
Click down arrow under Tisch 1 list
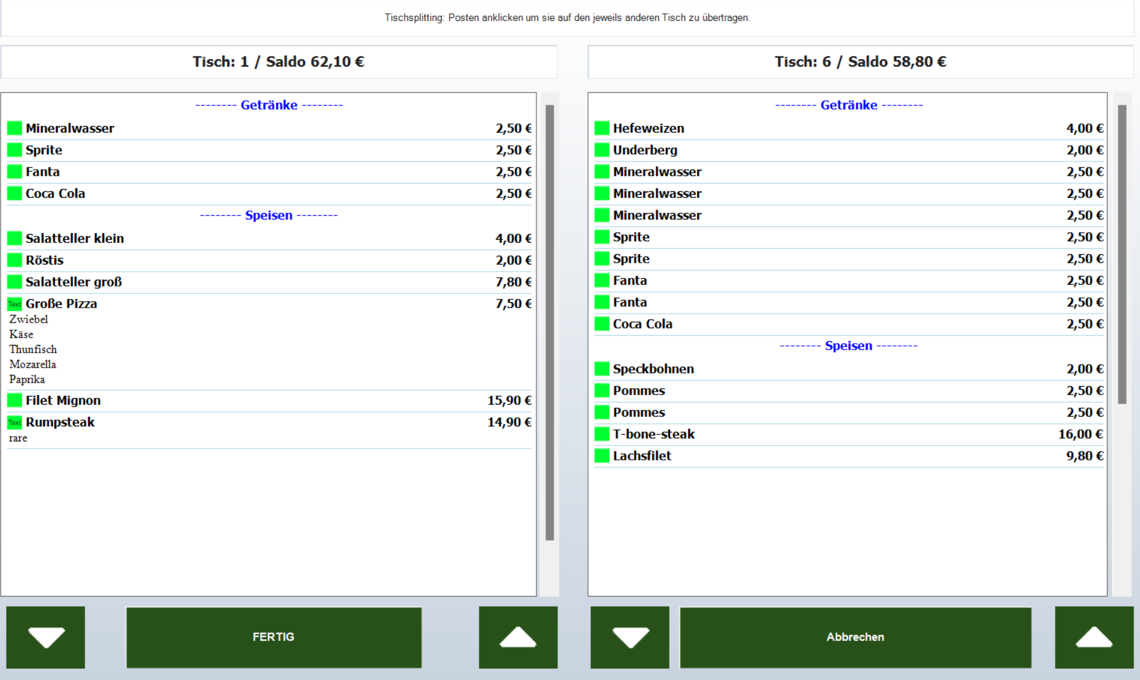coord(46,637)
